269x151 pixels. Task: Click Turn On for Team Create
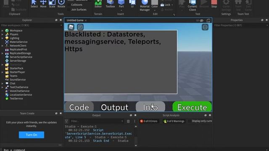click(x=32, y=135)
